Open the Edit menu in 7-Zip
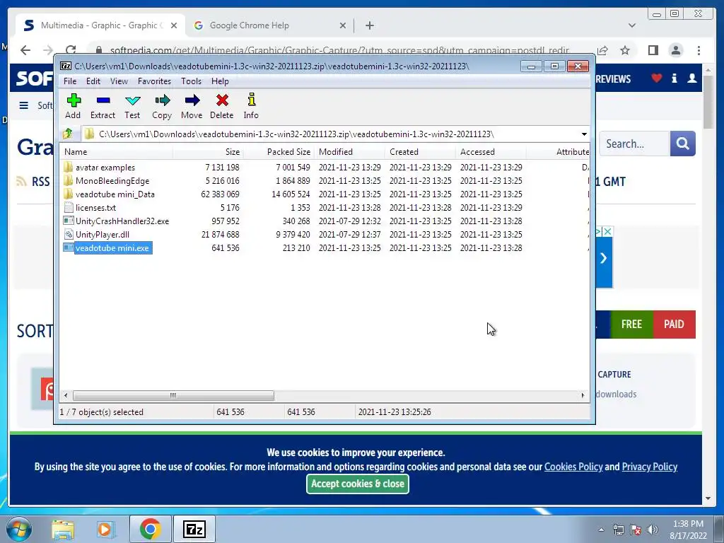 pyautogui.click(x=93, y=81)
